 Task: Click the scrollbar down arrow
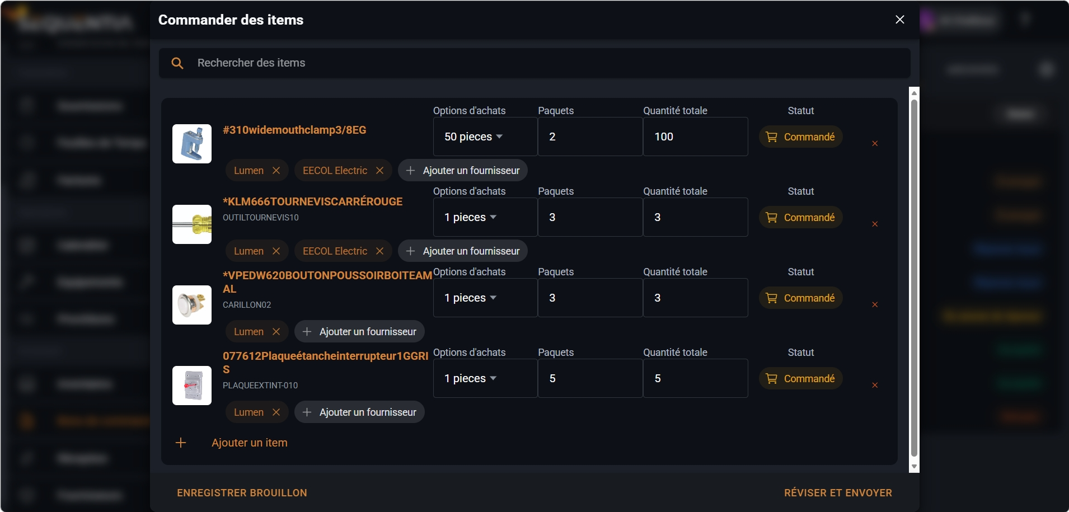tap(914, 467)
